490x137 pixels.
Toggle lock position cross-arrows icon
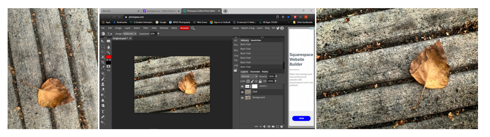[x=256, y=81]
